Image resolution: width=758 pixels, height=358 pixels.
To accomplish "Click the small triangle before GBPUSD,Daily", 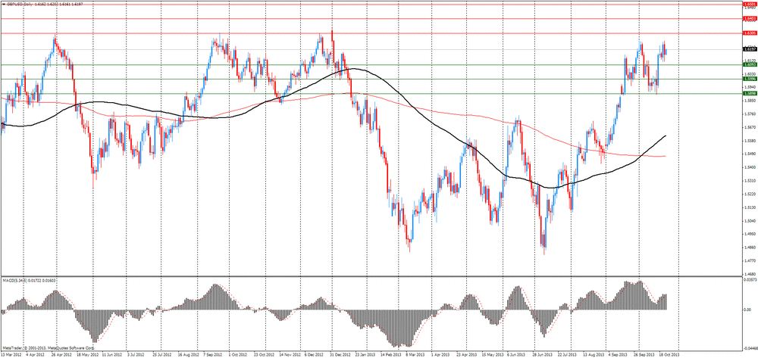I will click(x=4, y=4).
